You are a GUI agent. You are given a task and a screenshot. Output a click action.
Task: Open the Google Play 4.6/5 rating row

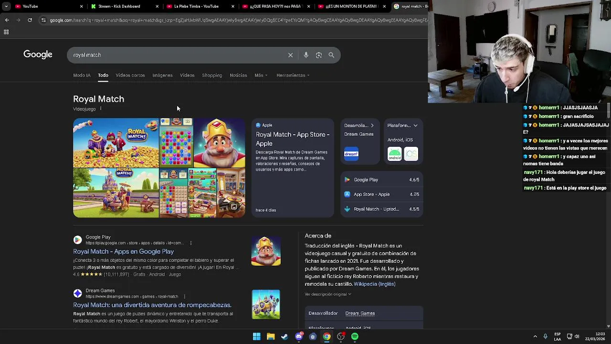click(x=382, y=180)
